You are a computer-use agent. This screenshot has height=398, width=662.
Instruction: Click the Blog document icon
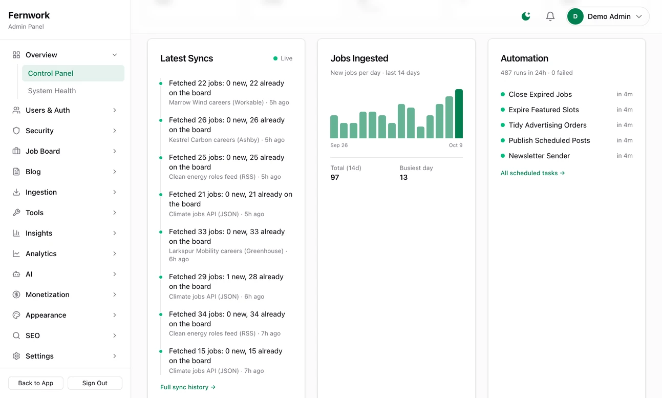coord(16,172)
